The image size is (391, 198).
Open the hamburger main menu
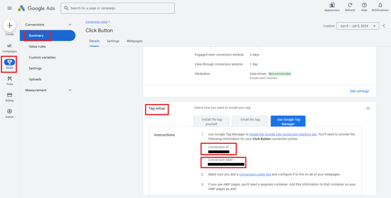pyautogui.click(x=10, y=8)
